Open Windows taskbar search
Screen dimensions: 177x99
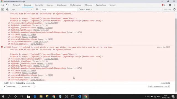click(x=9, y=97)
